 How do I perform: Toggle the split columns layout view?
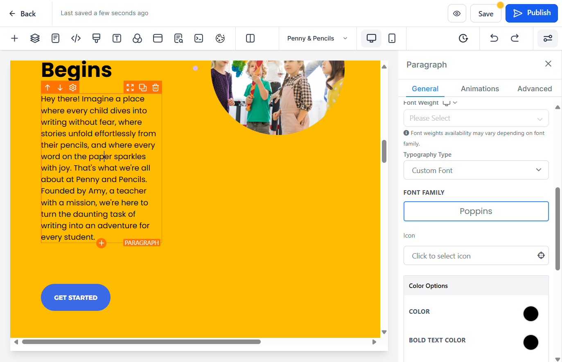250,38
